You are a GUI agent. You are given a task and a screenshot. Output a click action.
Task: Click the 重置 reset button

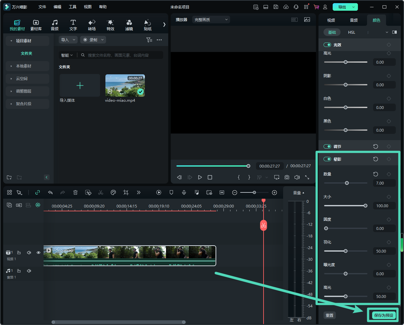pyautogui.click(x=330, y=315)
